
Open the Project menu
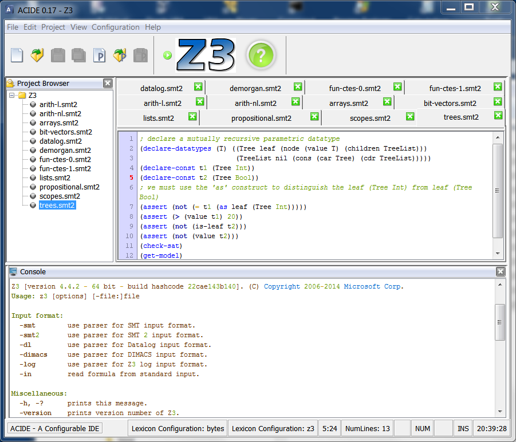(x=53, y=27)
